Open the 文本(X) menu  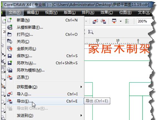144,13
